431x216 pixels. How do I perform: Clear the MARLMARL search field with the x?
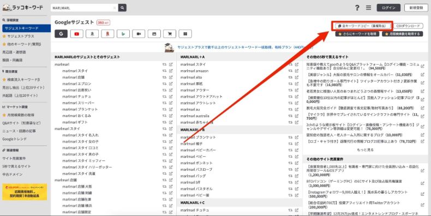pos(115,8)
